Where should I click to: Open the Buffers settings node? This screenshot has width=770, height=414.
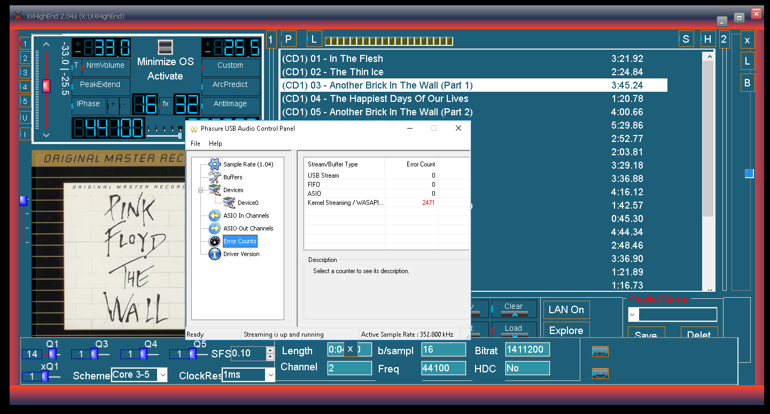pos(232,177)
